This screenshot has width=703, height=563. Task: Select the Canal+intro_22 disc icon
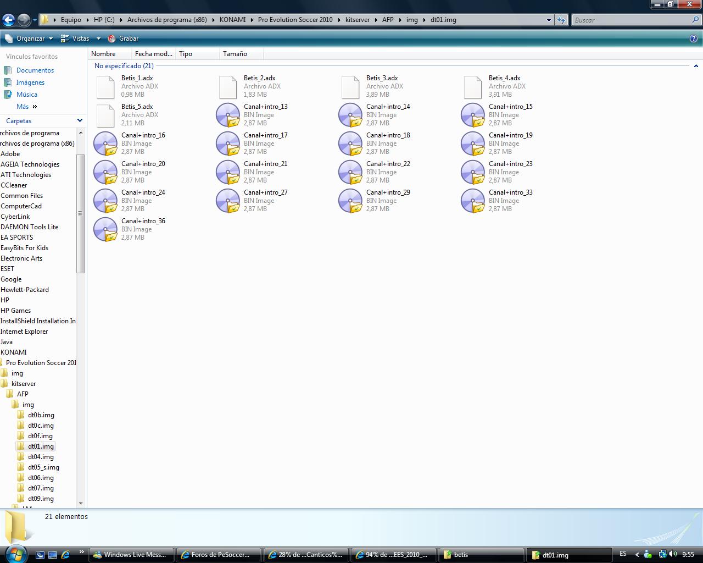[350, 172]
